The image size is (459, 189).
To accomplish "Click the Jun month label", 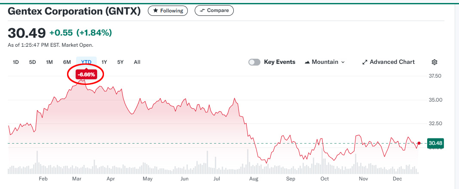I will point(184,179).
